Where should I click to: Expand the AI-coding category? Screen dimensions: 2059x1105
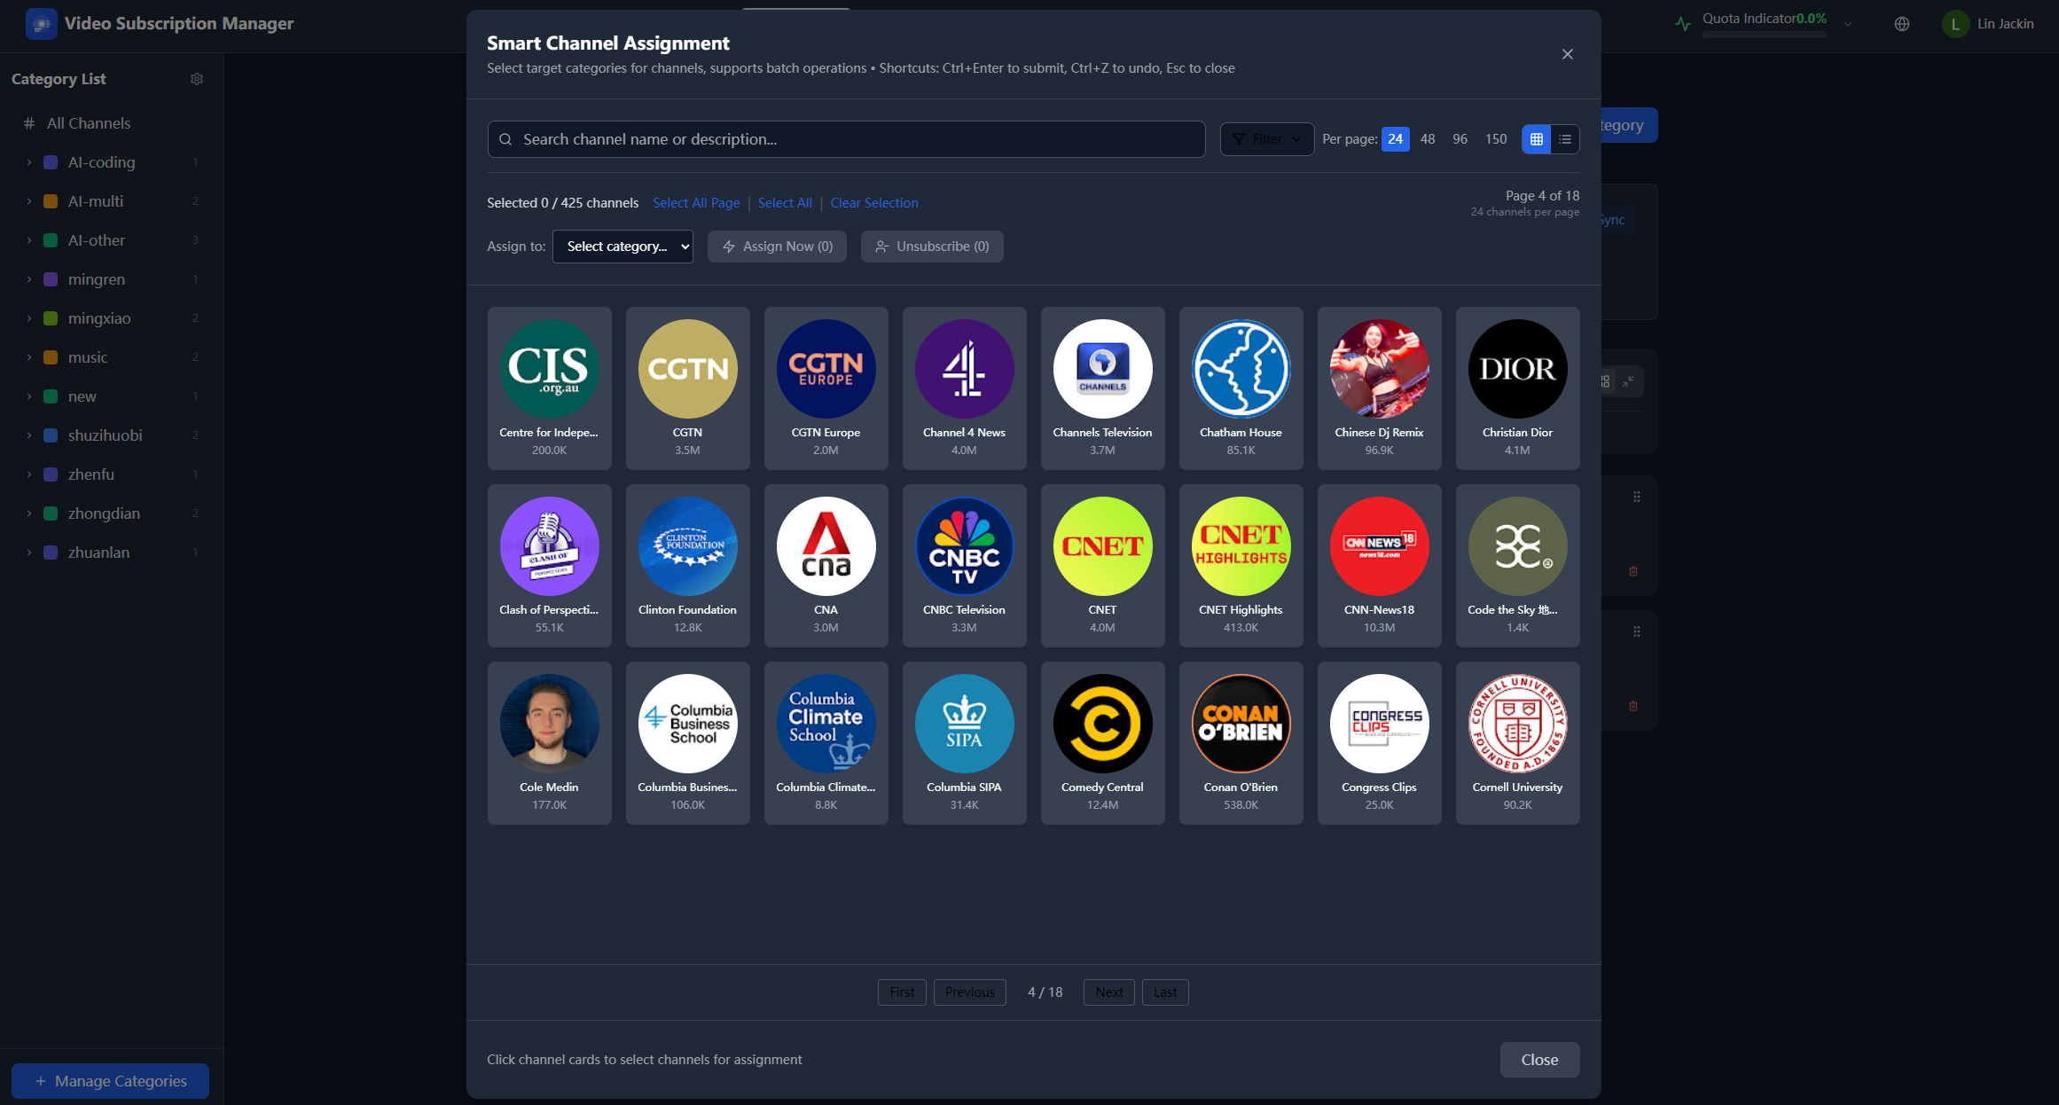[29, 162]
